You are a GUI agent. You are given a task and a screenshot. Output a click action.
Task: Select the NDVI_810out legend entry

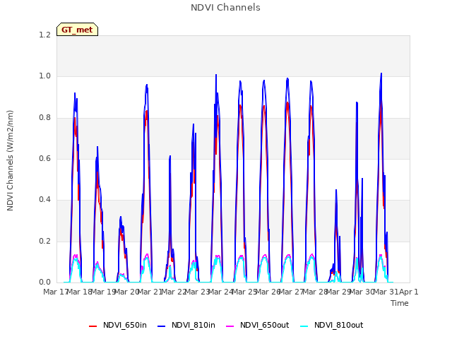(331, 325)
